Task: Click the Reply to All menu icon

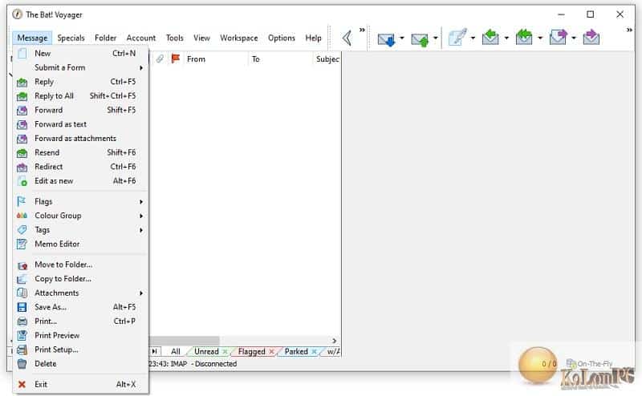Action: click(x=22, y=96)
